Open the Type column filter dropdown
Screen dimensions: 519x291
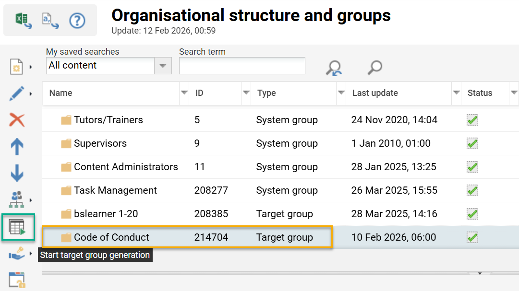[340, 93]
